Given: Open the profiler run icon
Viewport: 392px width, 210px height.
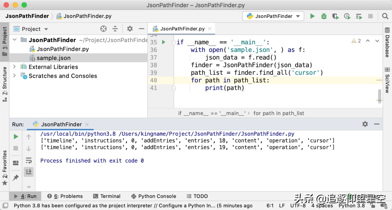Looking at the screenshot, I should point(347,16).
